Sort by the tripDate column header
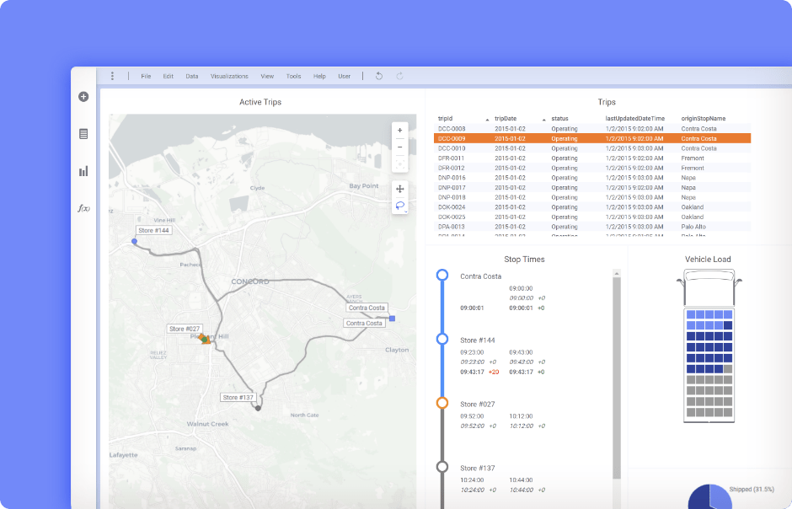Viewport: 792px width, 509px height. [506, 119]
